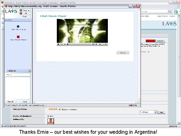The image size is (181, 136).
Task: Click the 'Flash Movie Player' heading text
Action: (x=53, y=16)
